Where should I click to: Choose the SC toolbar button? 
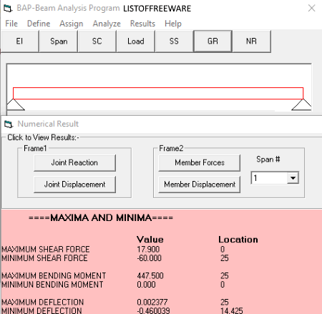click(x=97, y=41)
